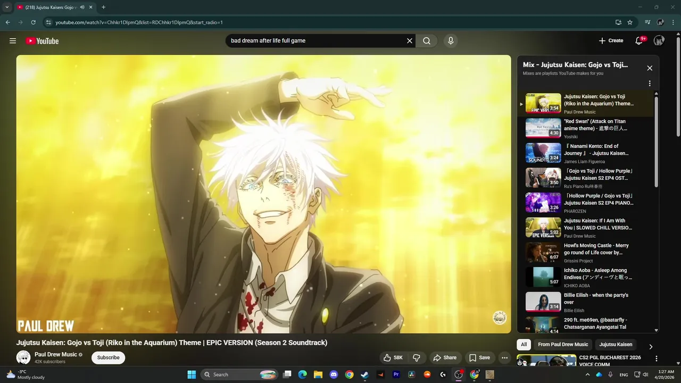
Task: Install the app via address bar icon
Action: pyautogui.click(x=618, y=22)
